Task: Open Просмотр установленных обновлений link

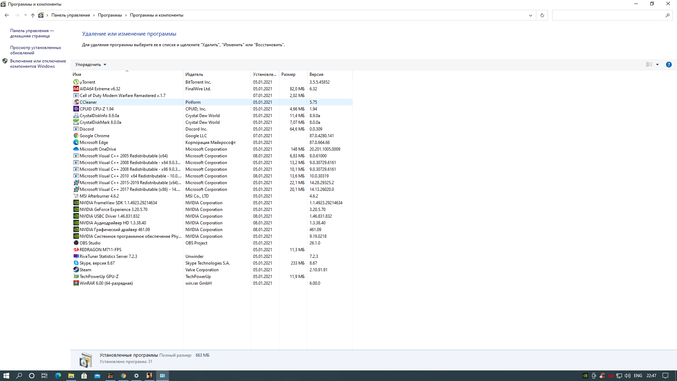Action: (36, 50)
